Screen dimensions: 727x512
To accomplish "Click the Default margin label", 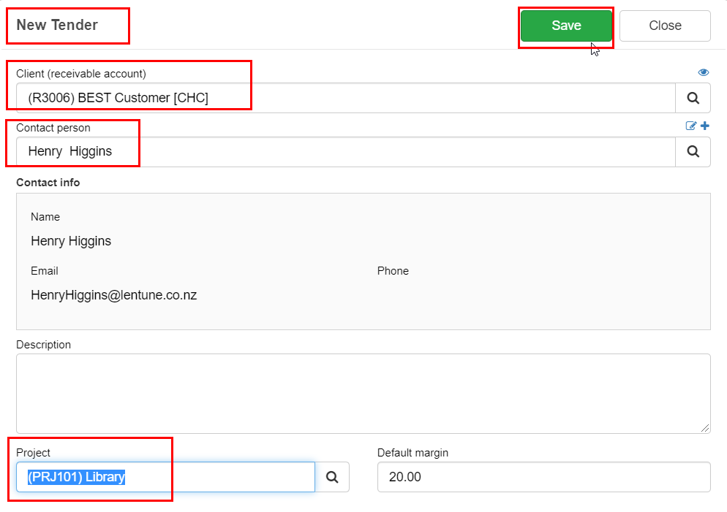I will pos(413,453).
